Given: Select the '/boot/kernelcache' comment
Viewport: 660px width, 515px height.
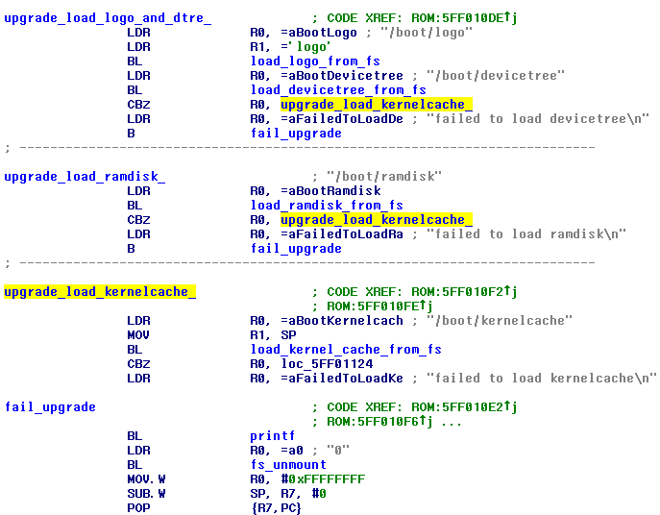Looking at the screenshot, I should tap(500, 321).
